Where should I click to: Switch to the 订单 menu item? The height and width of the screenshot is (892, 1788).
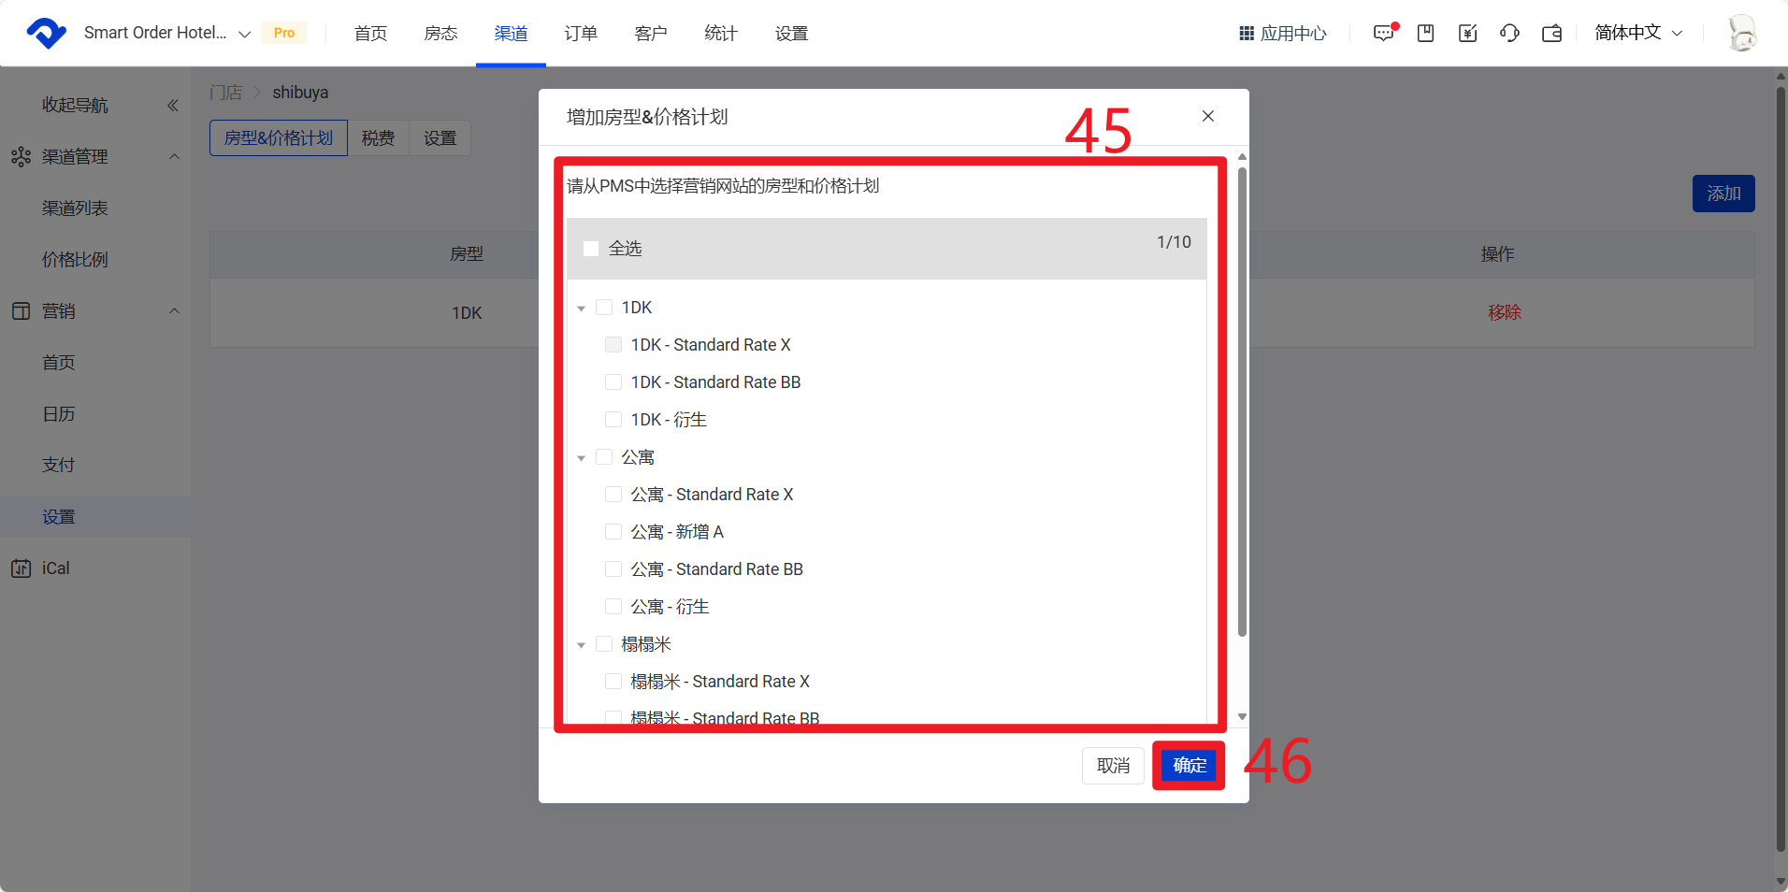click(x=581, y=34)
